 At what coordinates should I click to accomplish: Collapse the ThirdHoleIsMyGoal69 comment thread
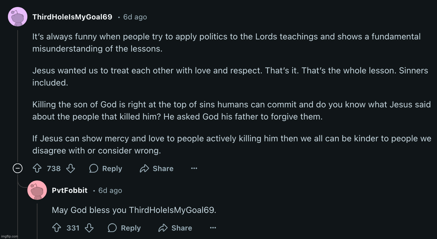[x=18, y=168]
